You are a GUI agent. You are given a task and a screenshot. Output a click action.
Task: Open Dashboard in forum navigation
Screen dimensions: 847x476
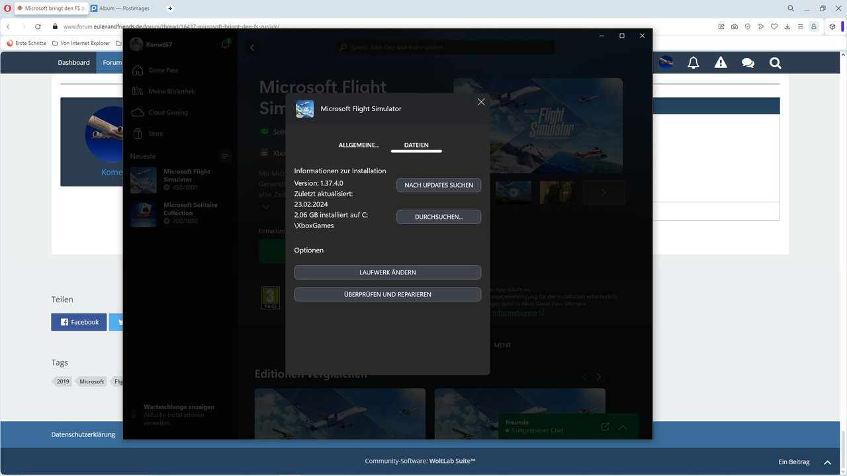pos(73,63)
